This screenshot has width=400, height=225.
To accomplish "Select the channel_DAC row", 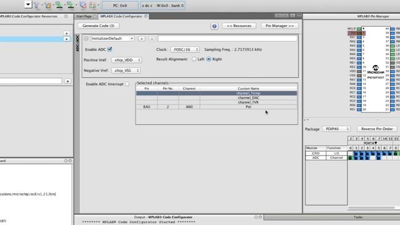I will 217,97.
